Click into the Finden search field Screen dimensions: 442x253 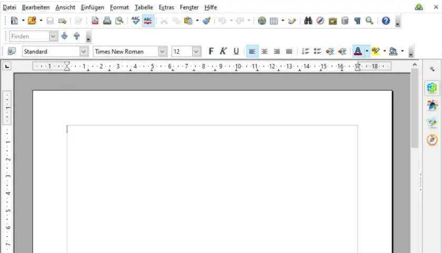click(x=29, y=36)
